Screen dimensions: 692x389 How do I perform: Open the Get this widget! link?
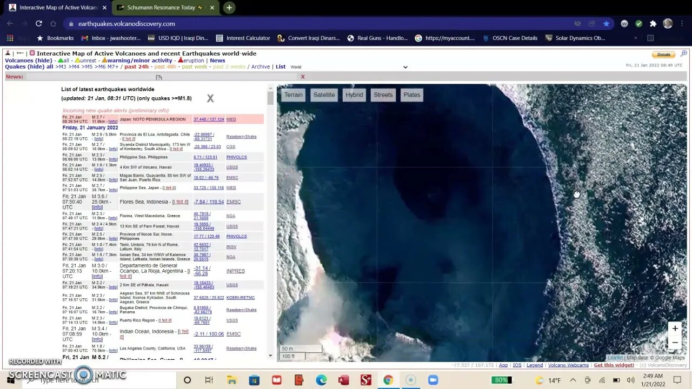614,365
